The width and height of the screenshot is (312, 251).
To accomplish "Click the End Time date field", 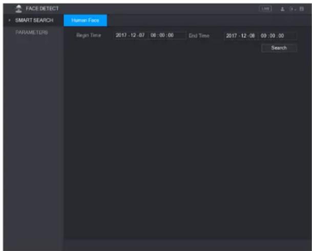I will (241, 36).
